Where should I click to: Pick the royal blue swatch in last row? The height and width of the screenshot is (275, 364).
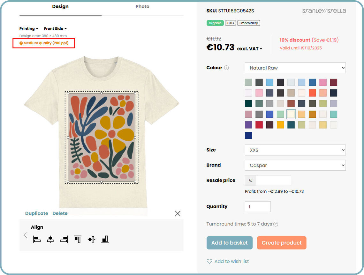[x=248, y=136]
